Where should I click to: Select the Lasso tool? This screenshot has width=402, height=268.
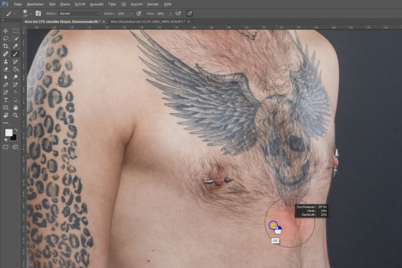(x=5, y=38)
